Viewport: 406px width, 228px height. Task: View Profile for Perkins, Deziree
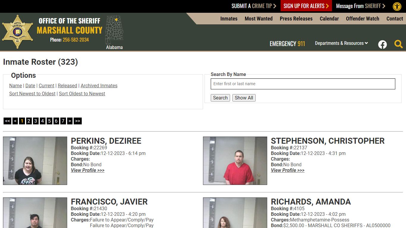click(x=88, y=170)
